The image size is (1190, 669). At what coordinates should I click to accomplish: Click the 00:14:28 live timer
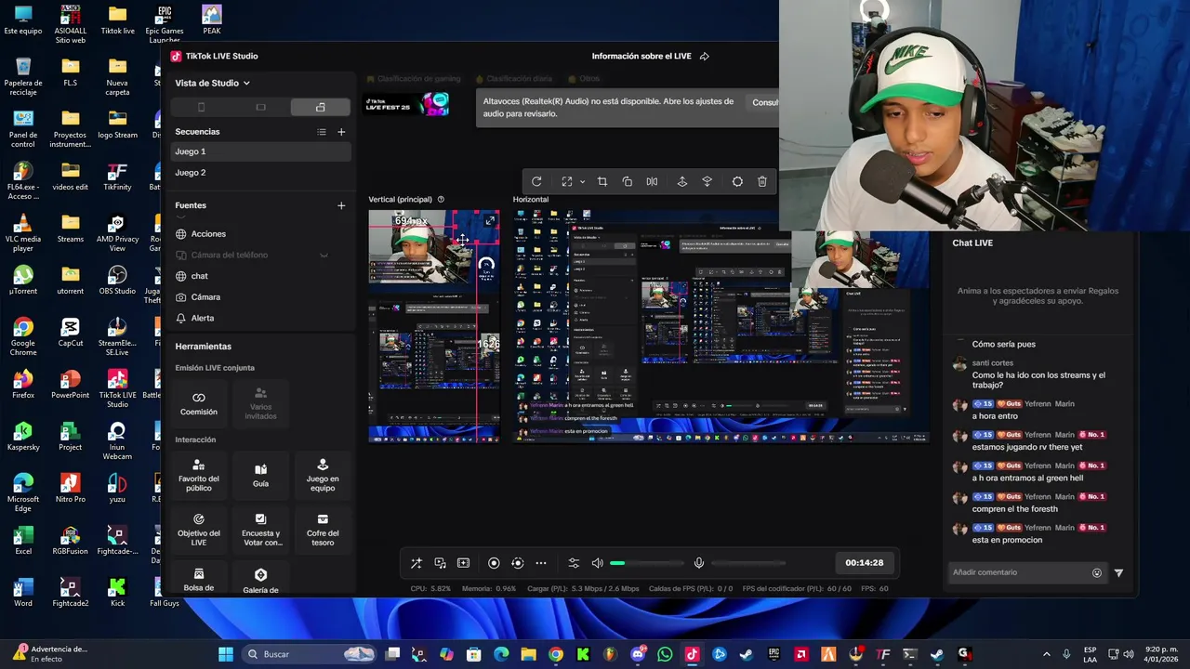865,563
